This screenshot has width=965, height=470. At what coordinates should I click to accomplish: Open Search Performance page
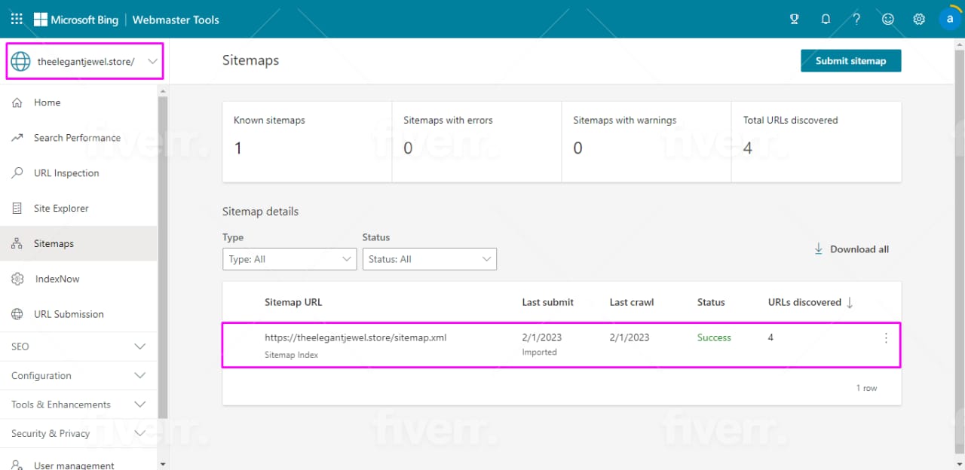(x=78, y=138)
